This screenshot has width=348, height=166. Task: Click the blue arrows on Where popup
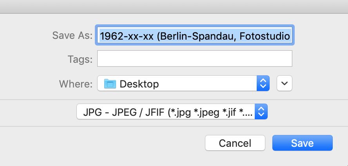(263, 83)
